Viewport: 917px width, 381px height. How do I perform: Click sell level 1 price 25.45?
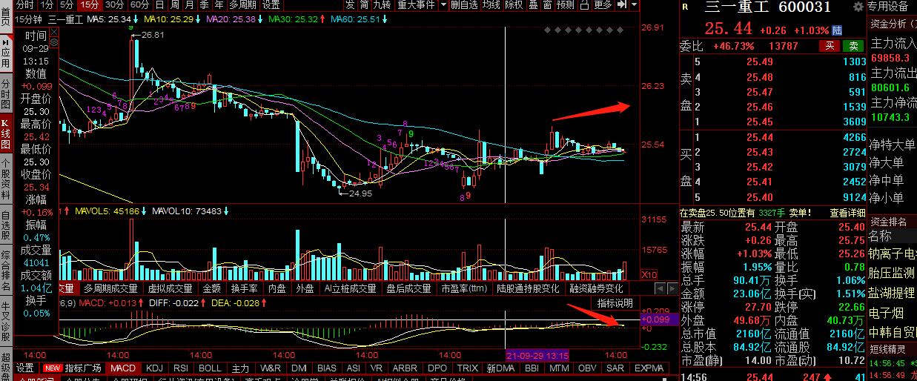pos(760,122)
